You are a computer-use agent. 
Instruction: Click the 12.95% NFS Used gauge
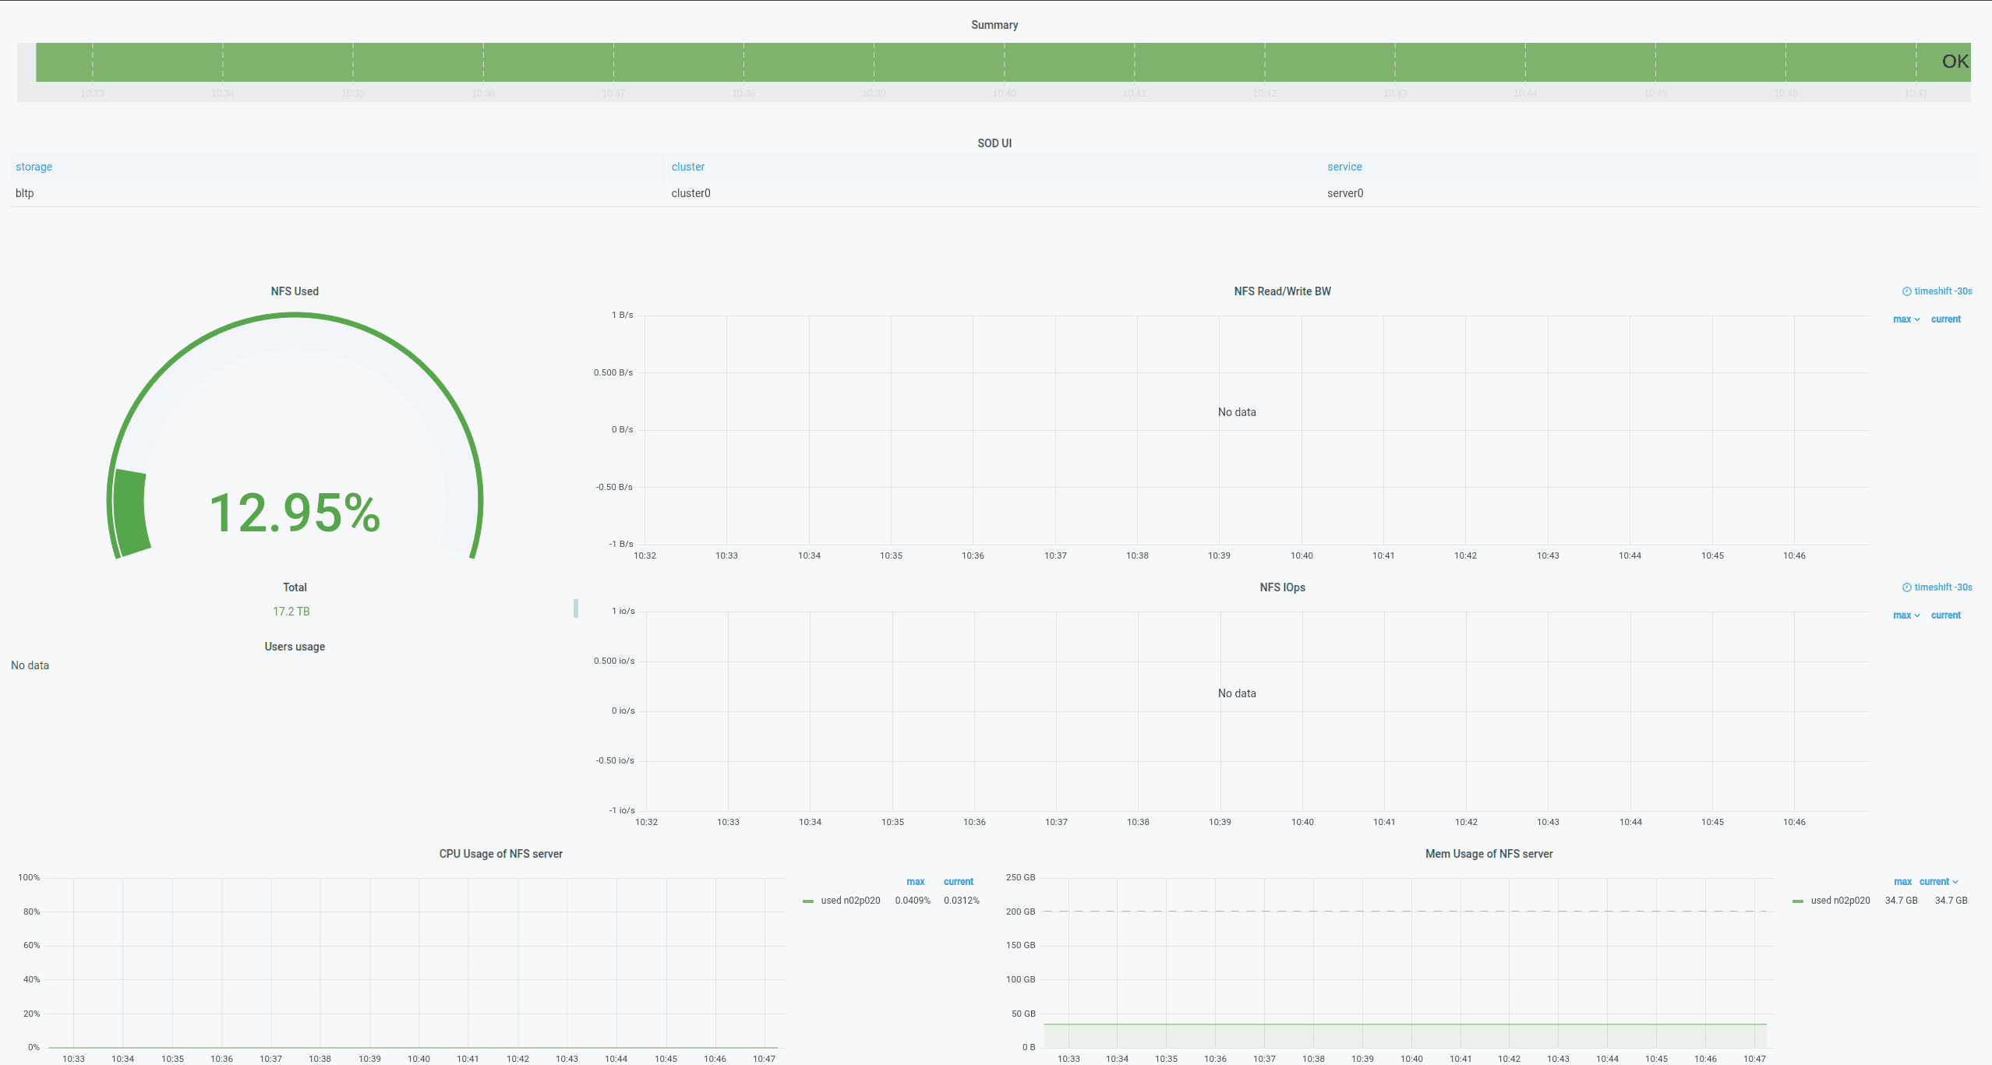295,512
